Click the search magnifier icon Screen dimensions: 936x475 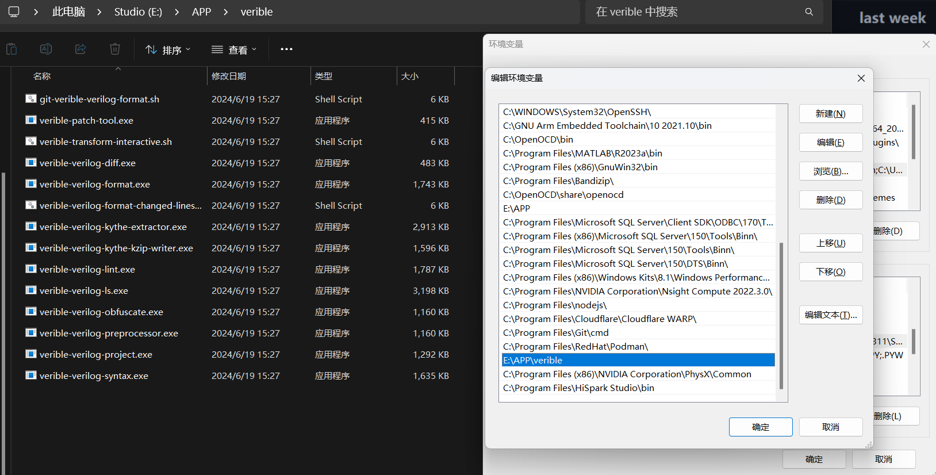(x=809, y=12)
